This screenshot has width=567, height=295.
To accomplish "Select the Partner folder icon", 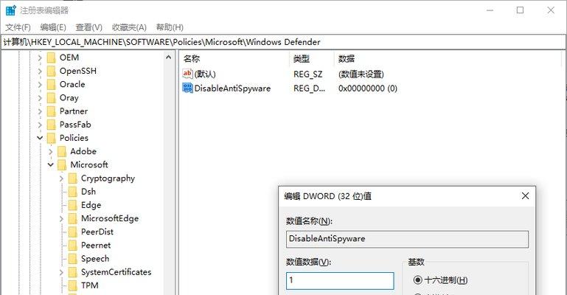I will pos(52,111).
